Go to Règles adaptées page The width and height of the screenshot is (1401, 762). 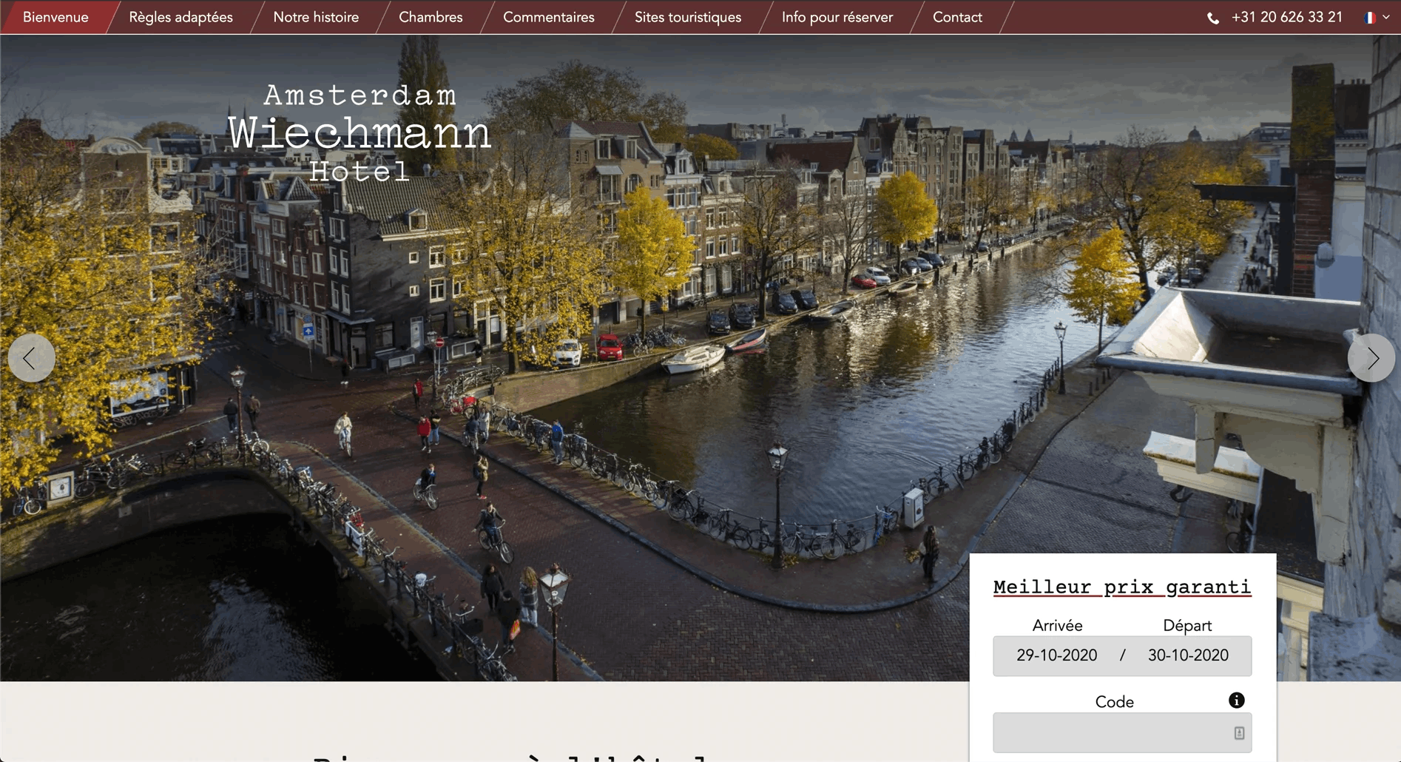point(180,17)
